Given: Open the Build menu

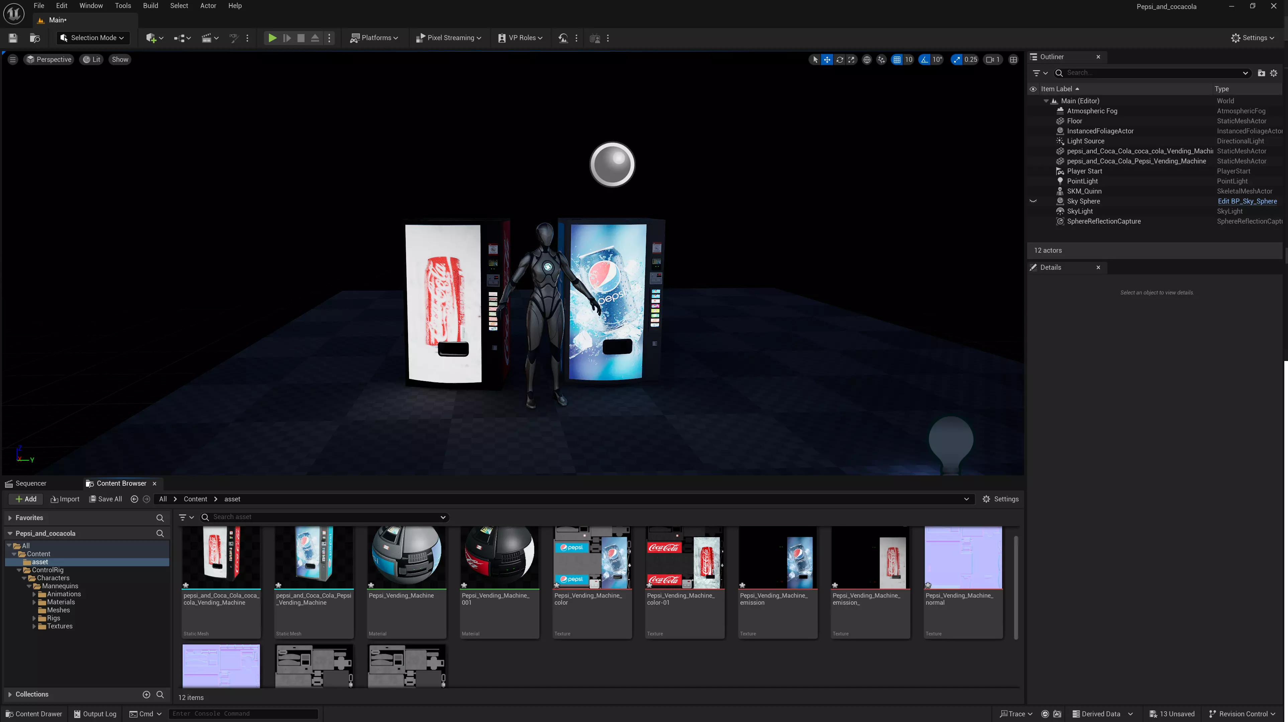Looking at the screenshot, I should click(x=151, y=6).
